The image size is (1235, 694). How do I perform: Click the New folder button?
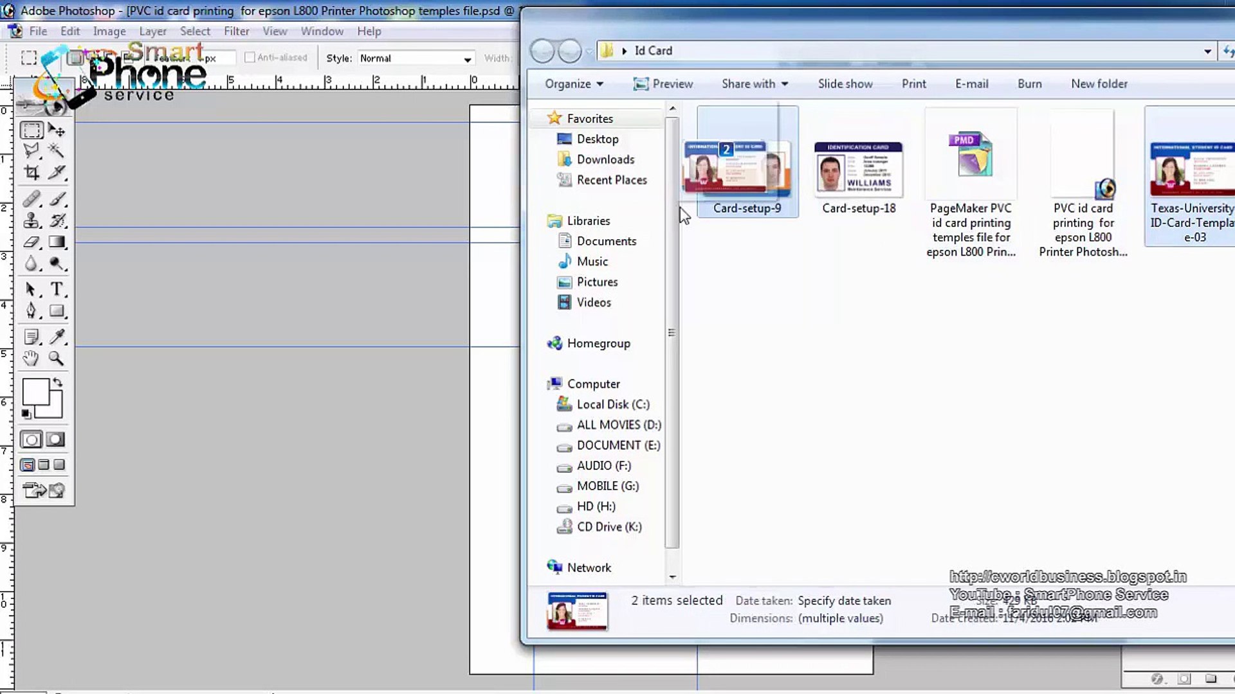click(x=1099, y=83)
